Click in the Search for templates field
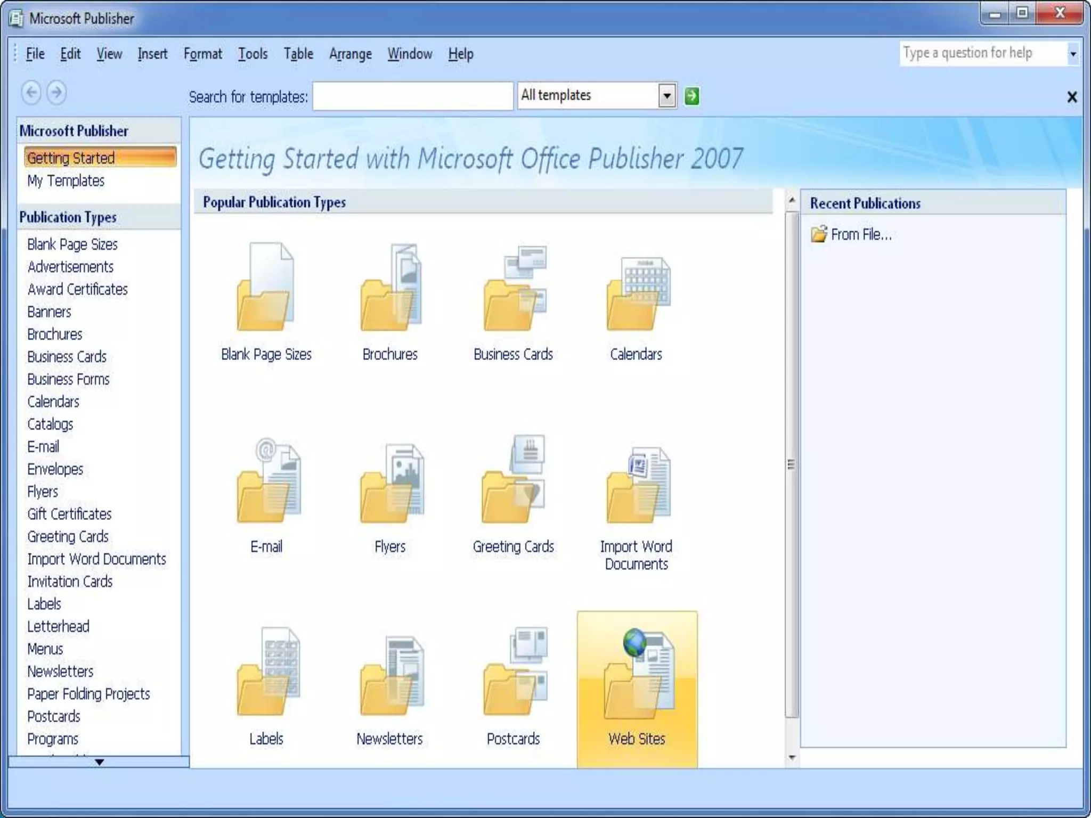 [x=412, y=96]
